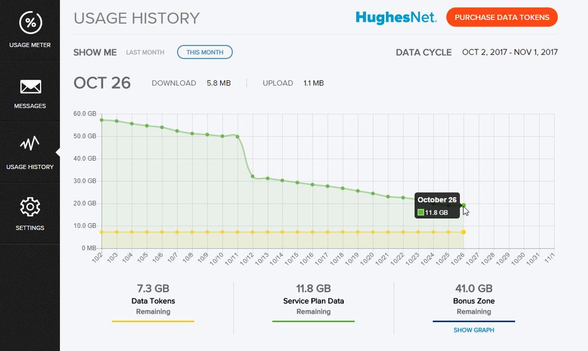Click the yellow Data Tokens underline bar
588x351 pixels.
153,322
